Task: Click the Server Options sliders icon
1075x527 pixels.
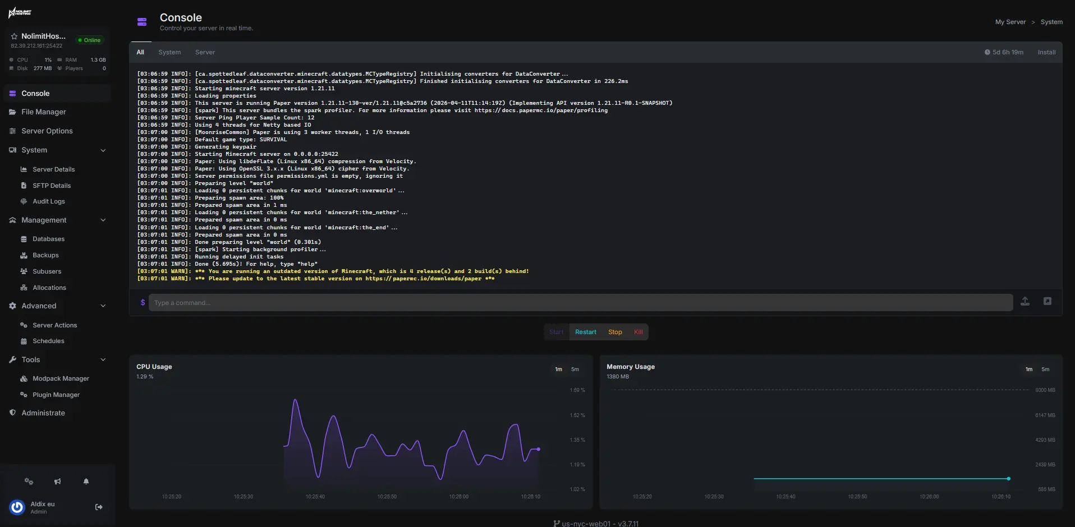Action: pyautogui.click(x=12, y=131)
